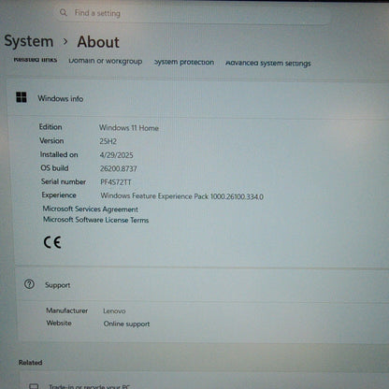The image size is (389, 389).
Task: Click the Installed on label
Action: pyautogui.click(x=59, y=154)
